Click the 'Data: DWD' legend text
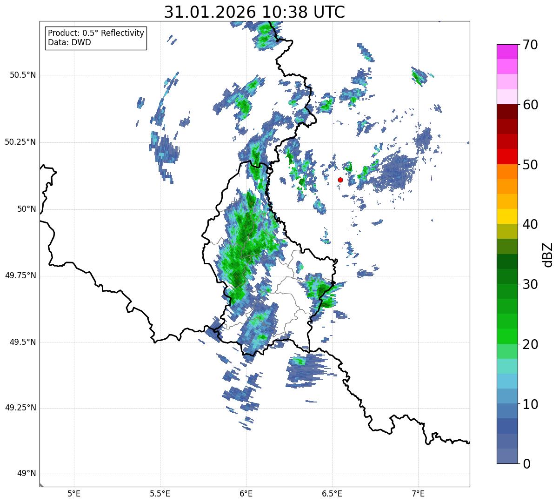 (69, 42)
